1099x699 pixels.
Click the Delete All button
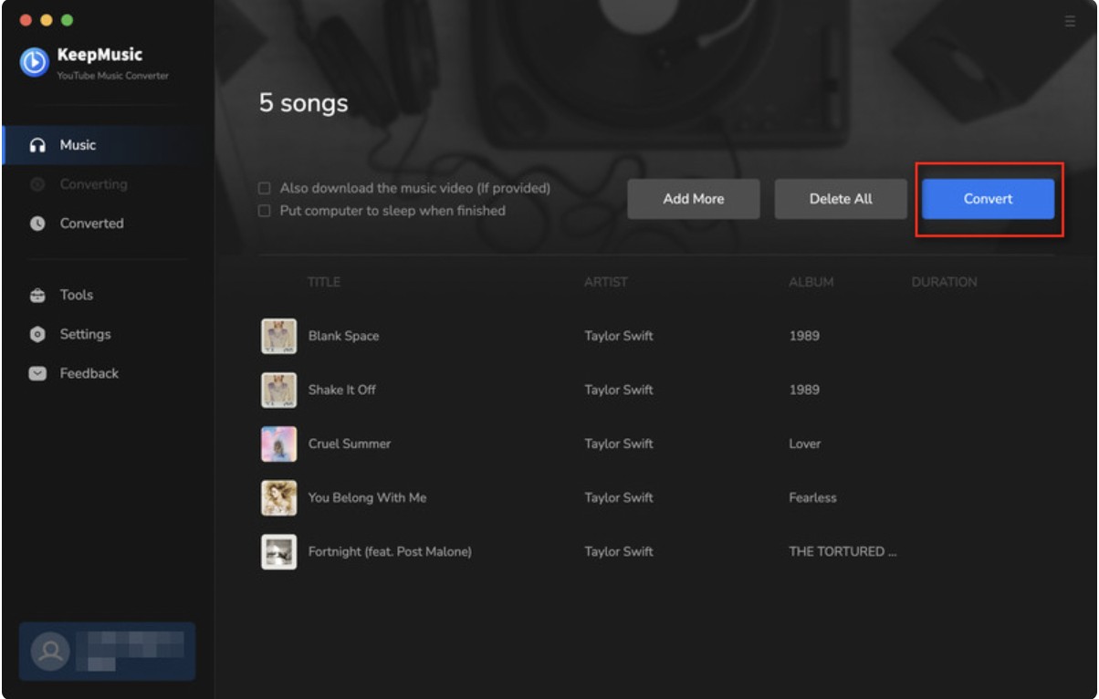coord(841,199)
